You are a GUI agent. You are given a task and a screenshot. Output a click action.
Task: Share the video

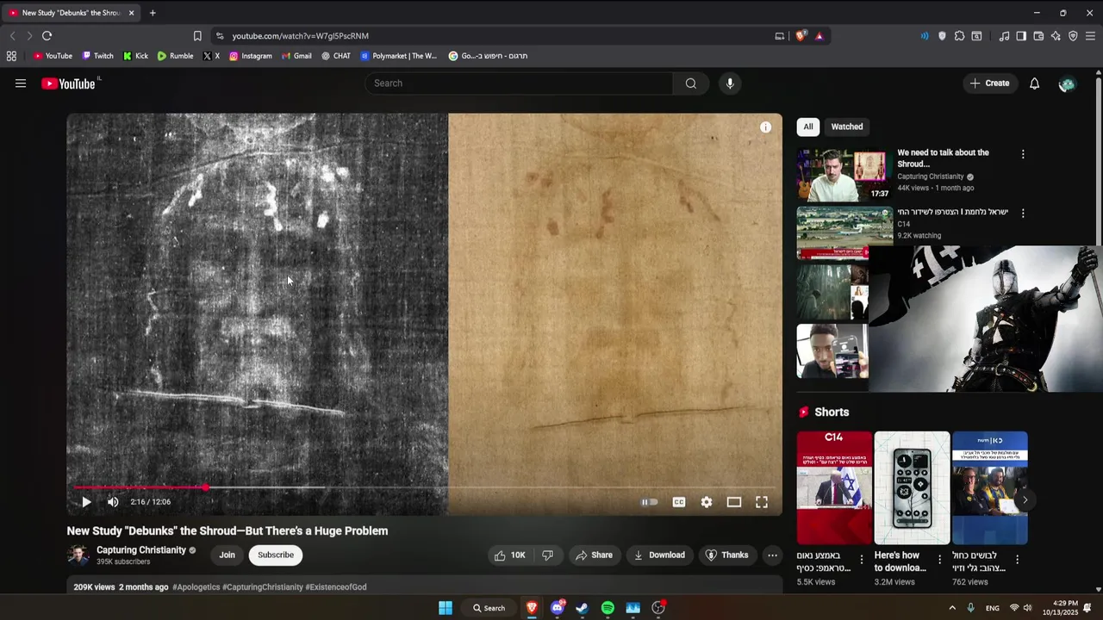594,555
